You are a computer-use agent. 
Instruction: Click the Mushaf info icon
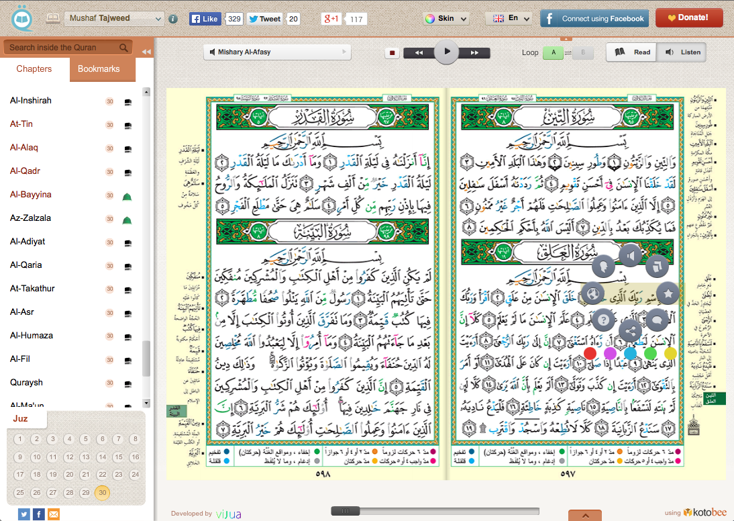[172, 19]
